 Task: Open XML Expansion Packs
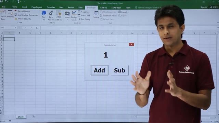coord(108,16)
